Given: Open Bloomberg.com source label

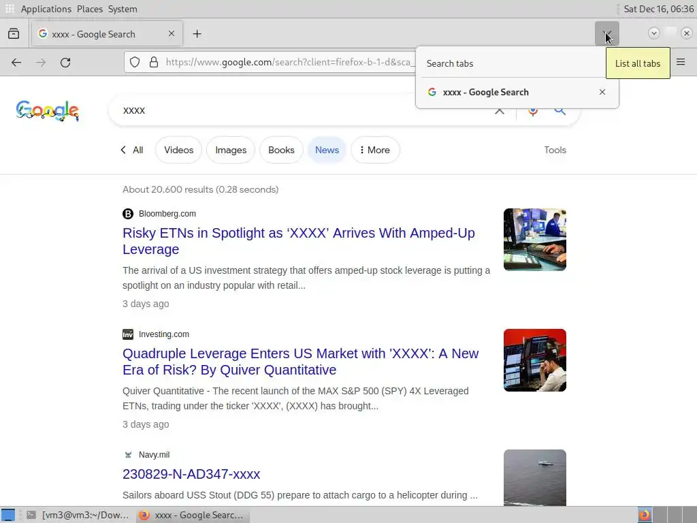Looking at the screenshot, I should 167,213.
